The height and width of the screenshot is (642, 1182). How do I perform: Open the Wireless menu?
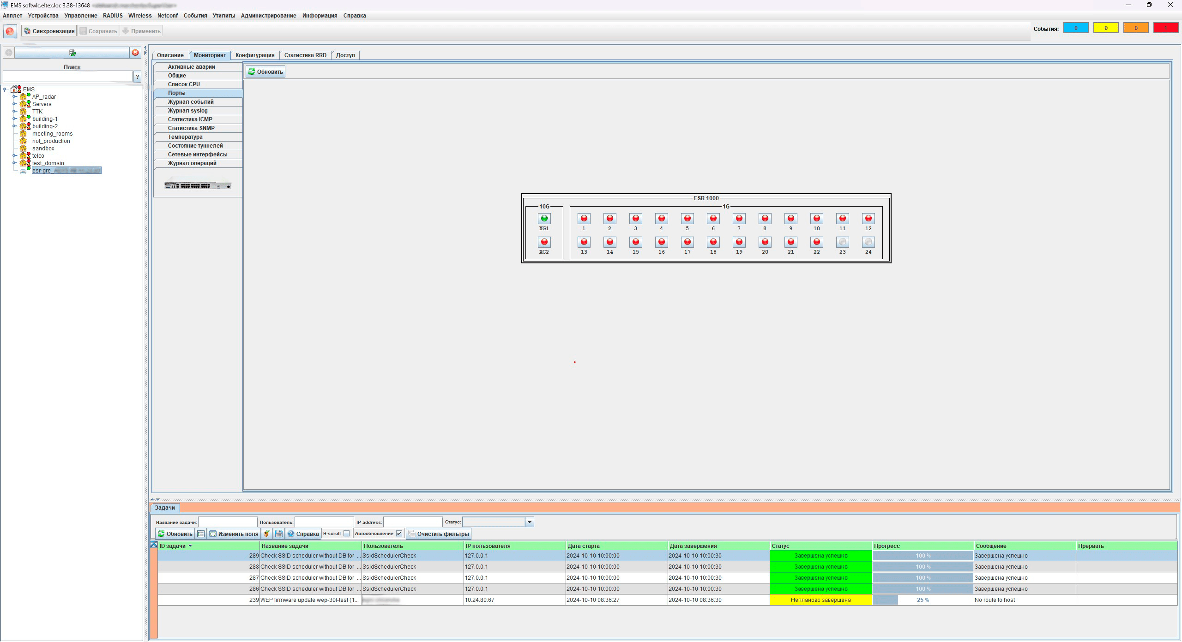139,16
